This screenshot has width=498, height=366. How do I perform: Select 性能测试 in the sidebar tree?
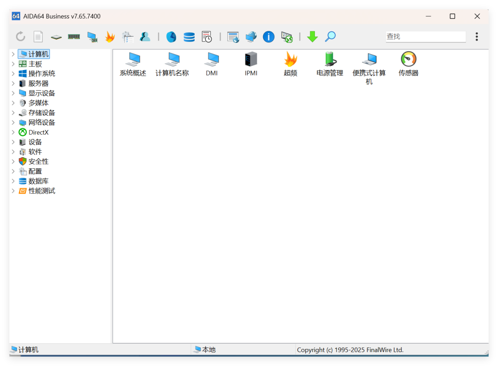point(42,191)
